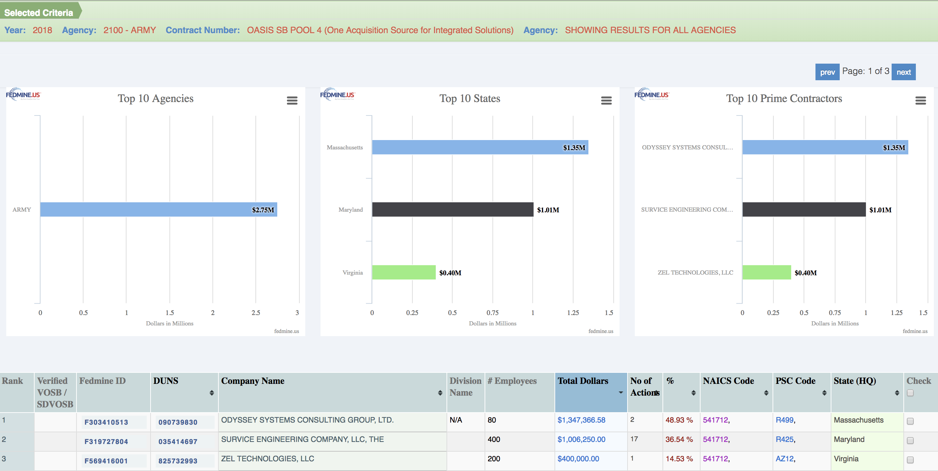Click the 14.53 % percentage value
The height and width of the screenshot is (471, 938).
pos(679,459)
